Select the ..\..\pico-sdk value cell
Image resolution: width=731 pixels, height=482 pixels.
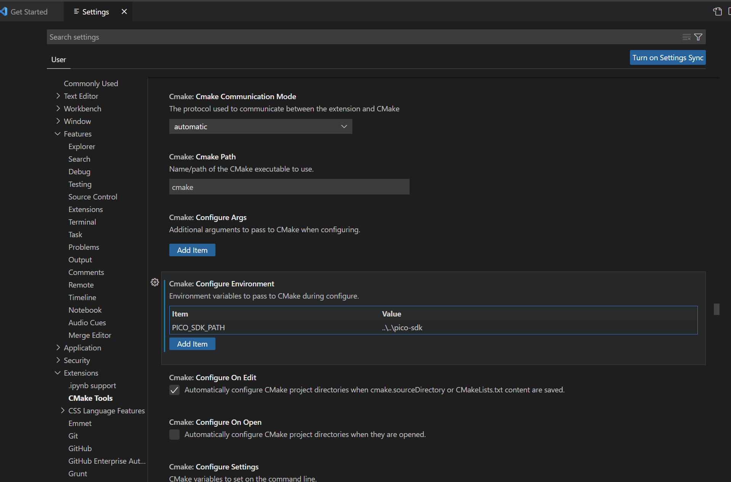[402, 328]
